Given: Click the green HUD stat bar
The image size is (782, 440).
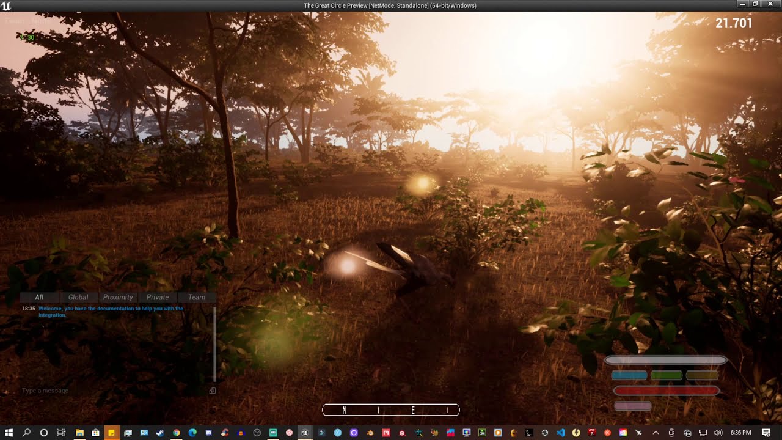Looking at the screenshot, I should pyautogui.click(x=666, y=375).
